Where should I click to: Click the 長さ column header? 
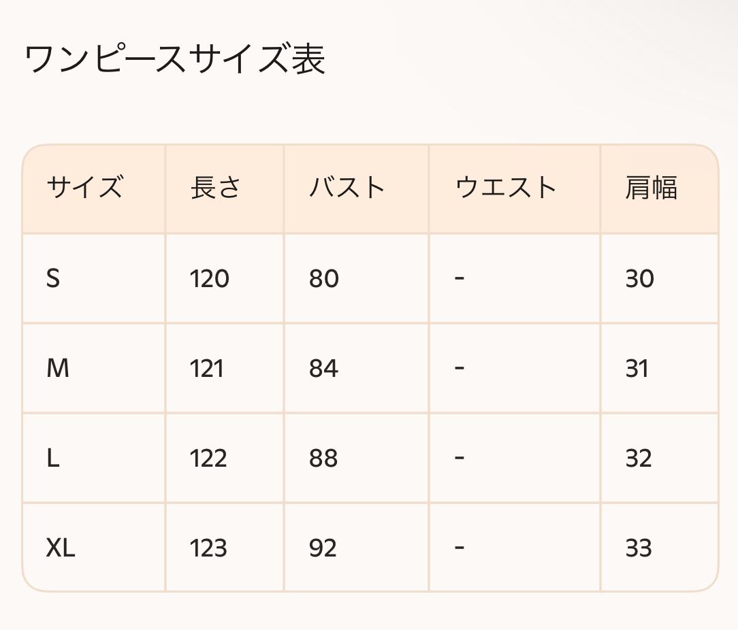point(216,188)
